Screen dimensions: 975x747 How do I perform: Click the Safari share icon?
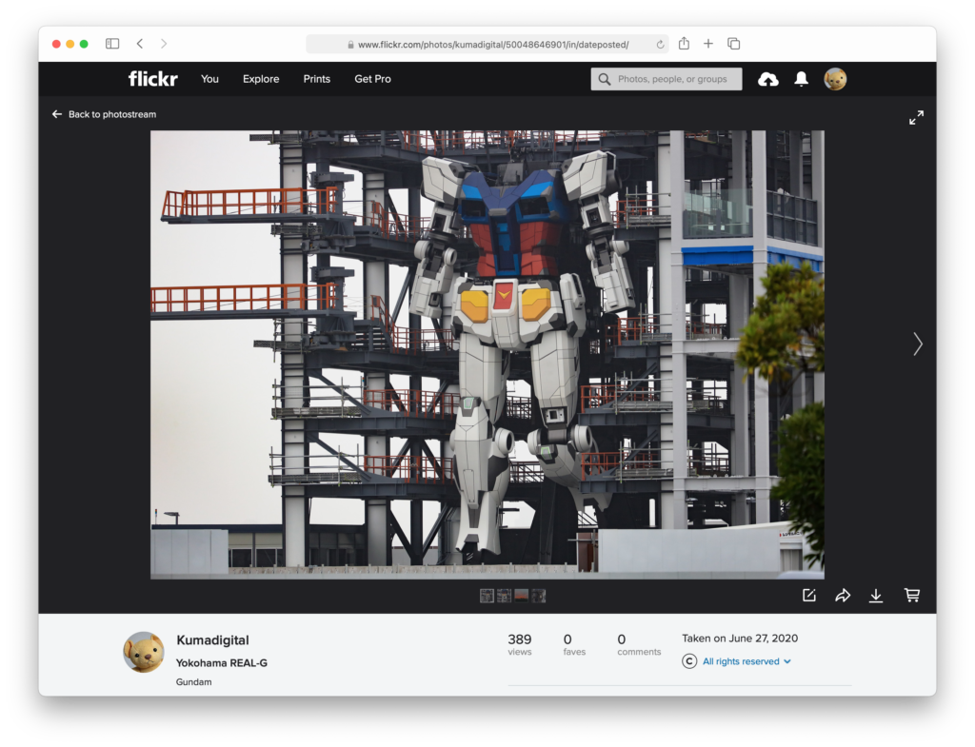tap(684, 44)
